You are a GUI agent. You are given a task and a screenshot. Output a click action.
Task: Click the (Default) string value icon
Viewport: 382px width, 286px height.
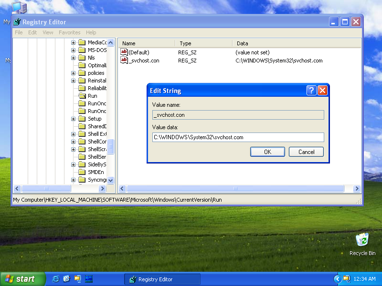coord(124,52)
